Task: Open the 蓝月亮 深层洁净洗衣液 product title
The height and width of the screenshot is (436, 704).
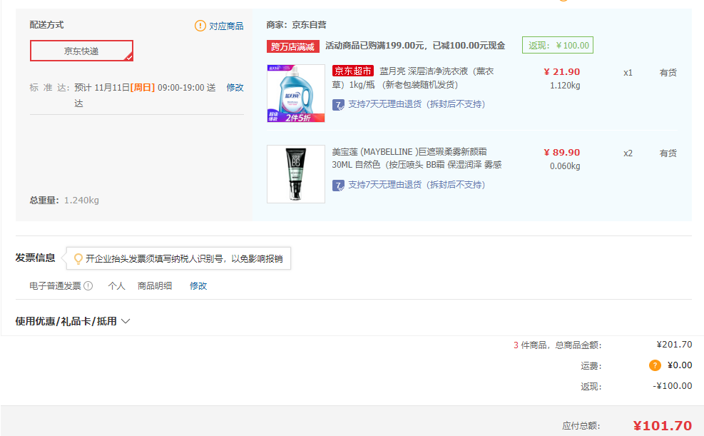Action: (x=413, y=78)
